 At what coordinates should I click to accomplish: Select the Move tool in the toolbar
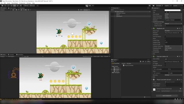[5, 6]
